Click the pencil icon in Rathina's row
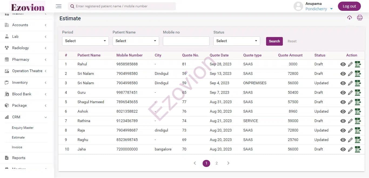The width and height of the screenshot is (369, 178). [350, 121]
